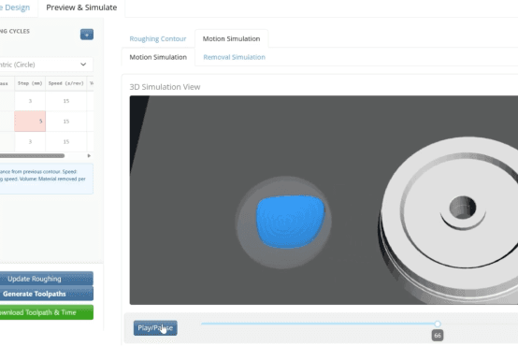
Task: Switch to the Removal Simulation sub-tab
Action: (x=235, y=57)
